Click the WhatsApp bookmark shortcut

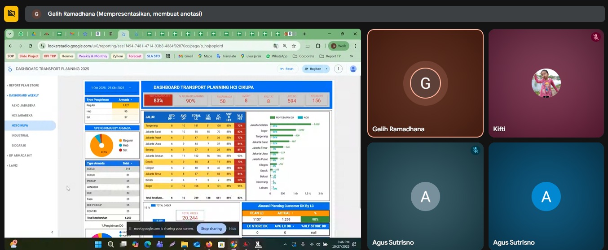click(277, 56)
